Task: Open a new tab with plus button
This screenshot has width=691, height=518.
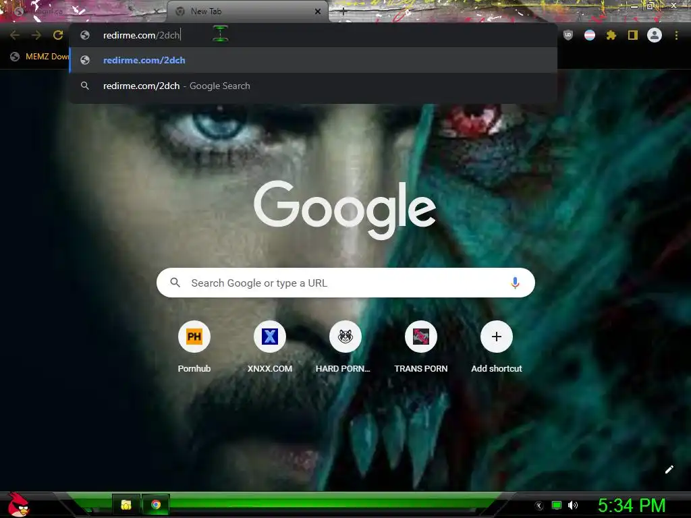Action: click(343, 11)
